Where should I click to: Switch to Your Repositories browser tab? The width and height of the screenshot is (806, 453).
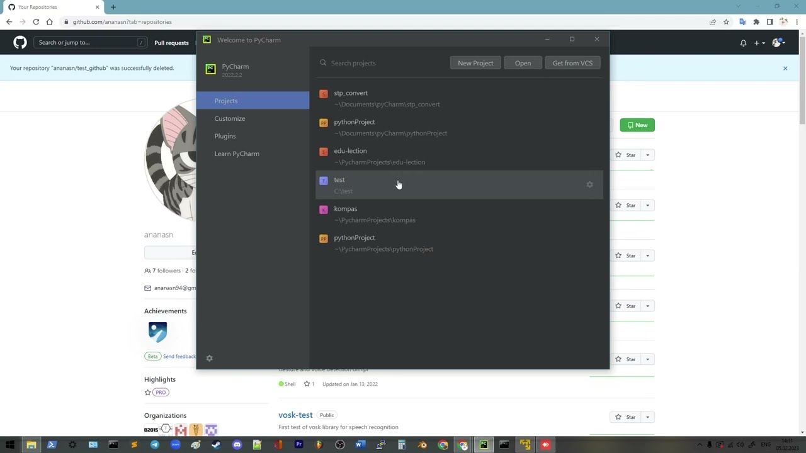(54, 7)
